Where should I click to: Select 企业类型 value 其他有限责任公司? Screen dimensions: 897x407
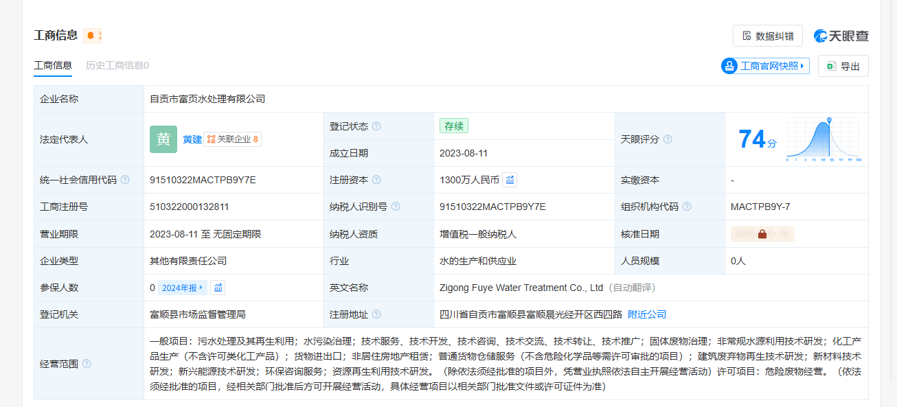coord(188,261)
